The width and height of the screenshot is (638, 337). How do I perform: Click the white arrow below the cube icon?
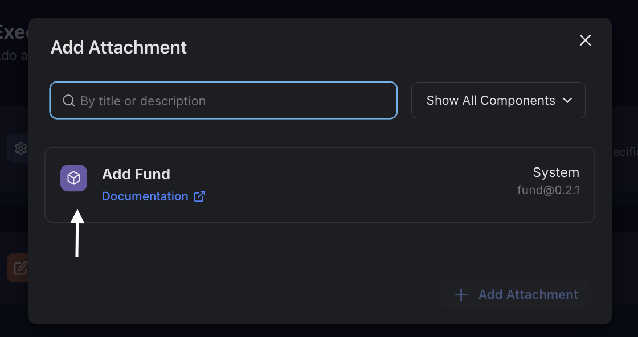click(77, 233)
